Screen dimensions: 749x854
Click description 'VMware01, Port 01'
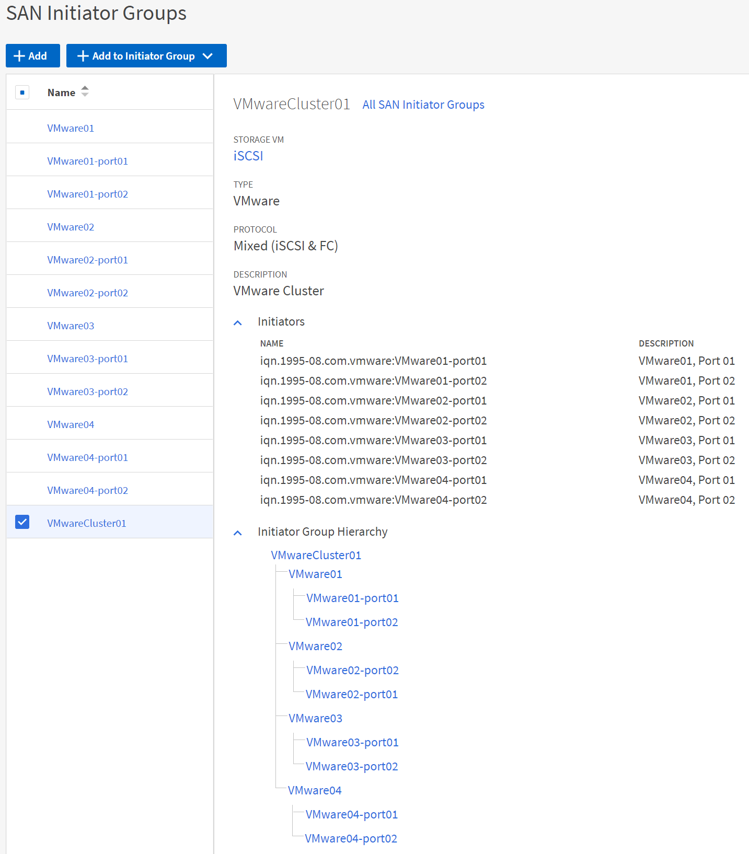(x=687, y=361)
